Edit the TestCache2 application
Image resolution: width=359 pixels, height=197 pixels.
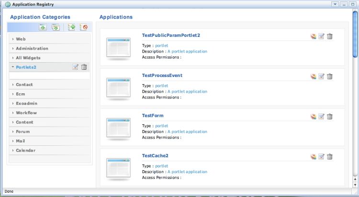(x=322, y=156)
